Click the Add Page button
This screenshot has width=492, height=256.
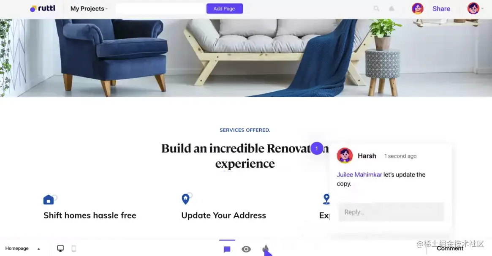point(224,8)
